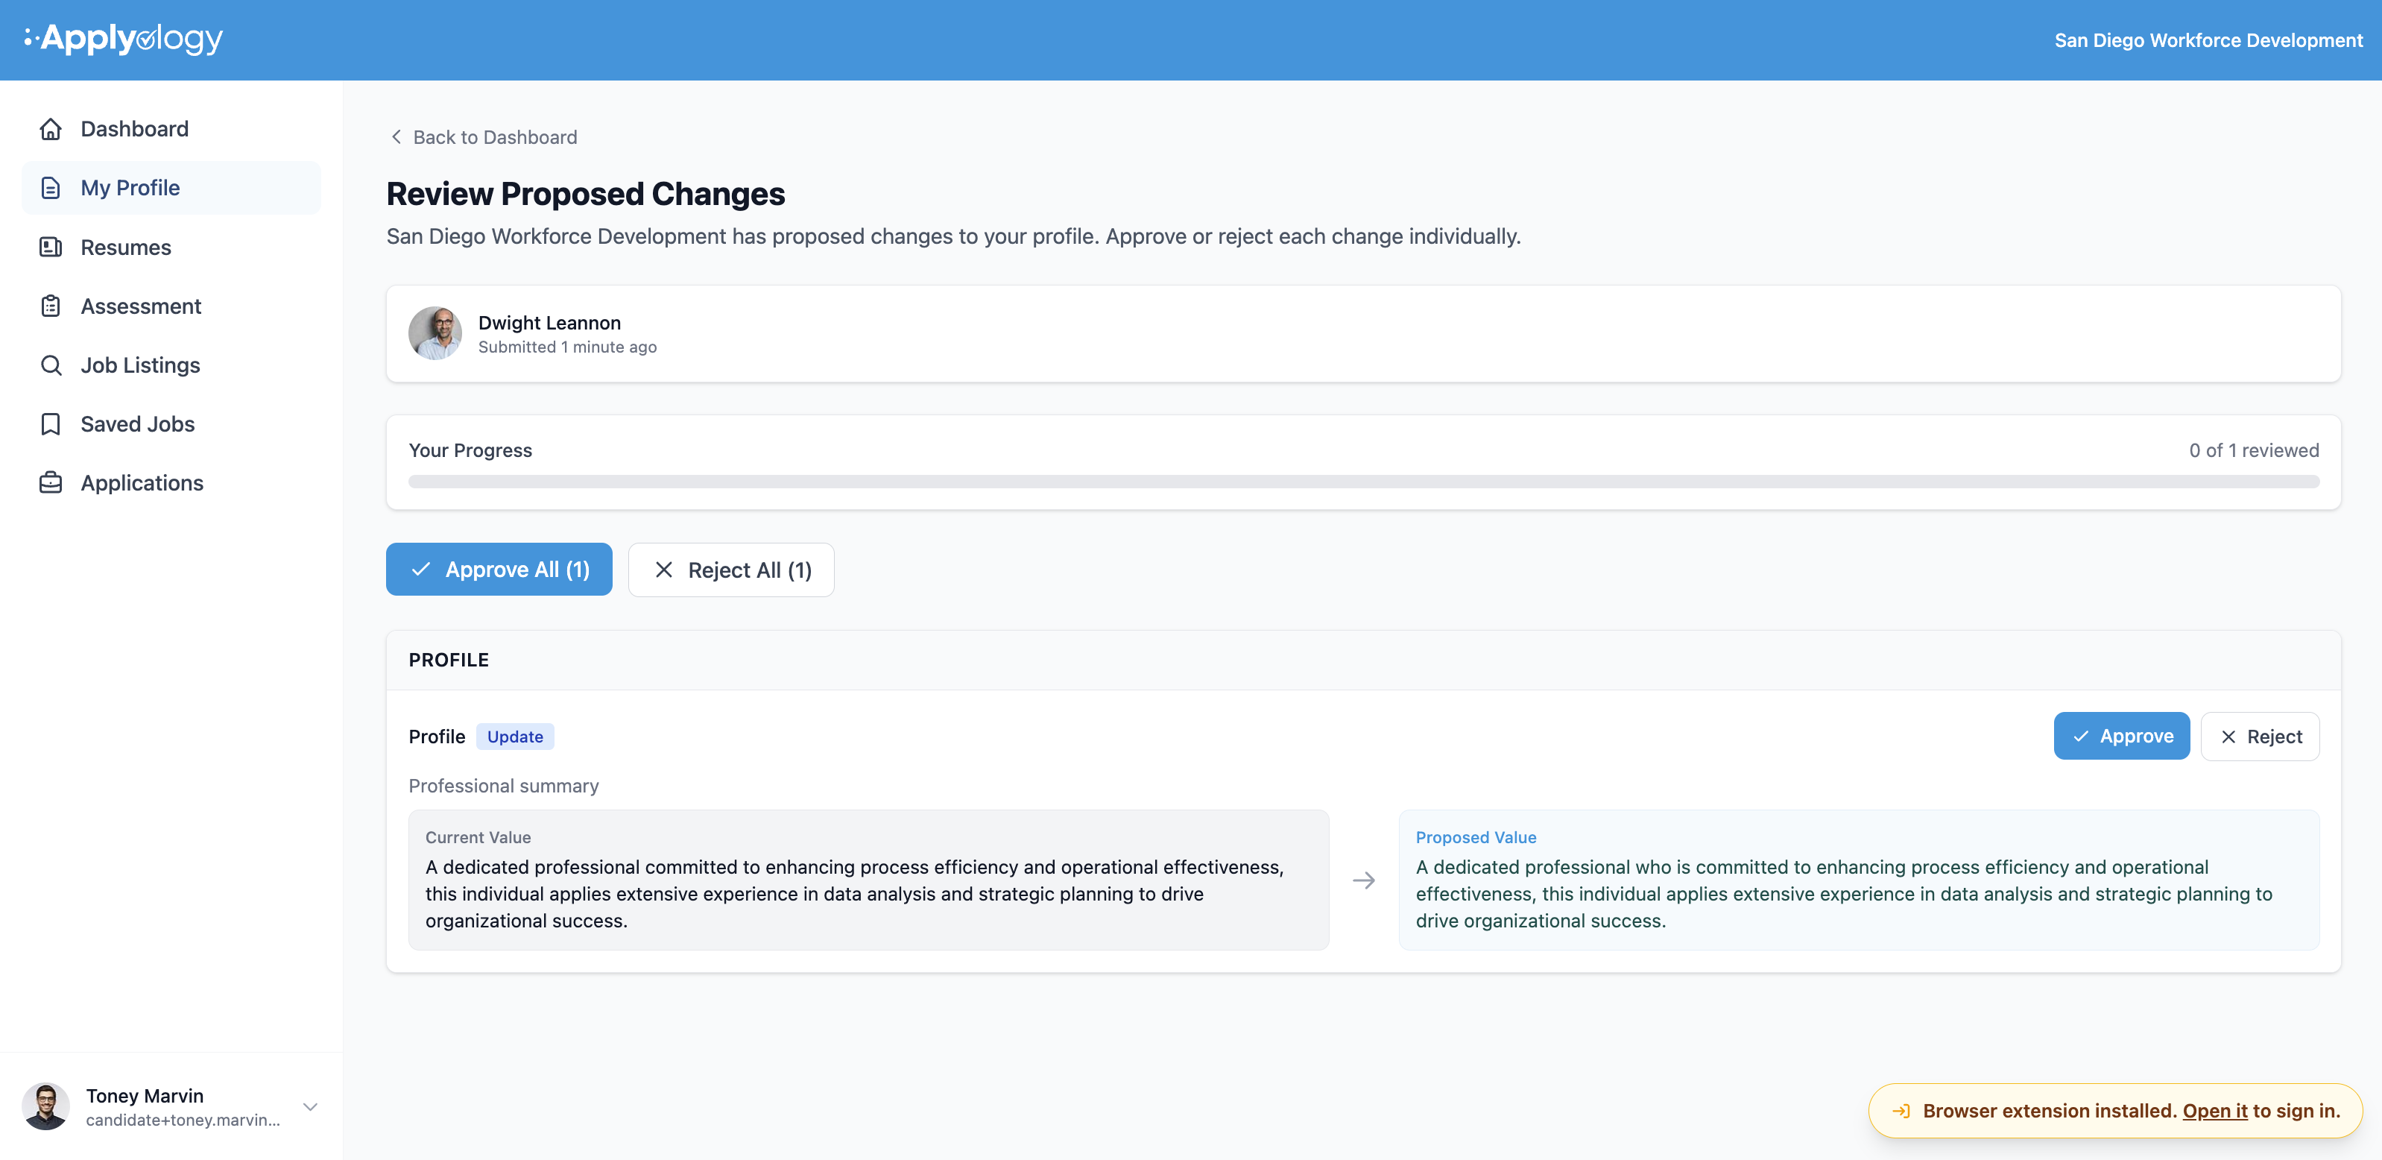The height and width of the screenshot is (1160, 2382).
Task: Approve the Profile update change
Action: [x=2121, y=737]
